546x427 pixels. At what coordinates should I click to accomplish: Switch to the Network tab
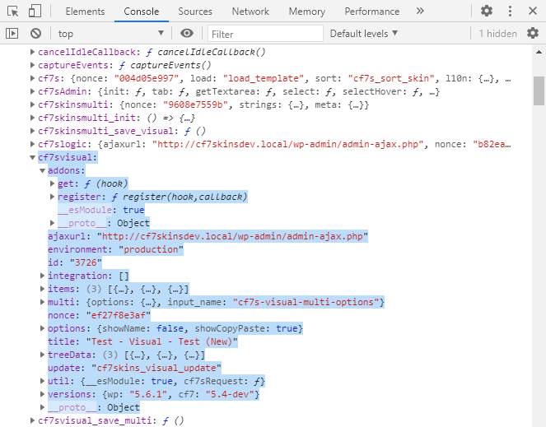tap(250, 12)
